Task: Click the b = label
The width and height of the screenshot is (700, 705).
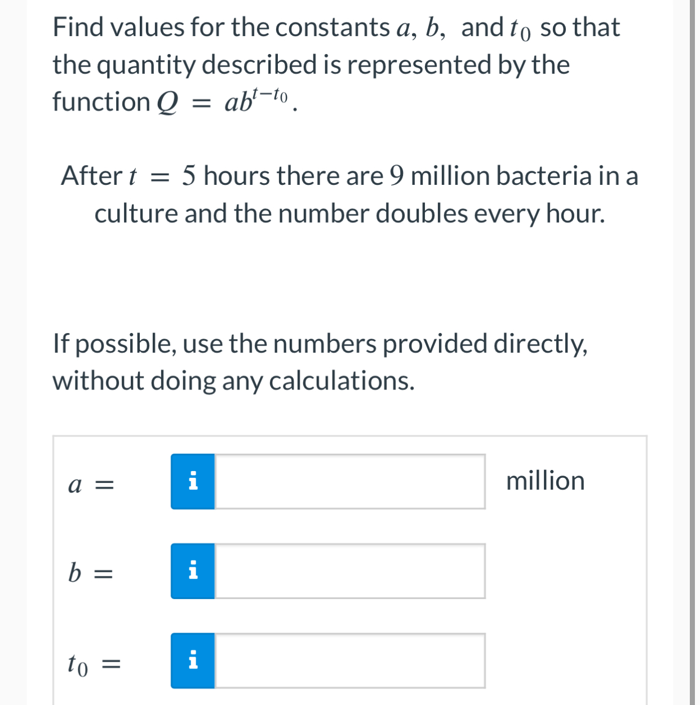Action: click(x=91, y=573)
